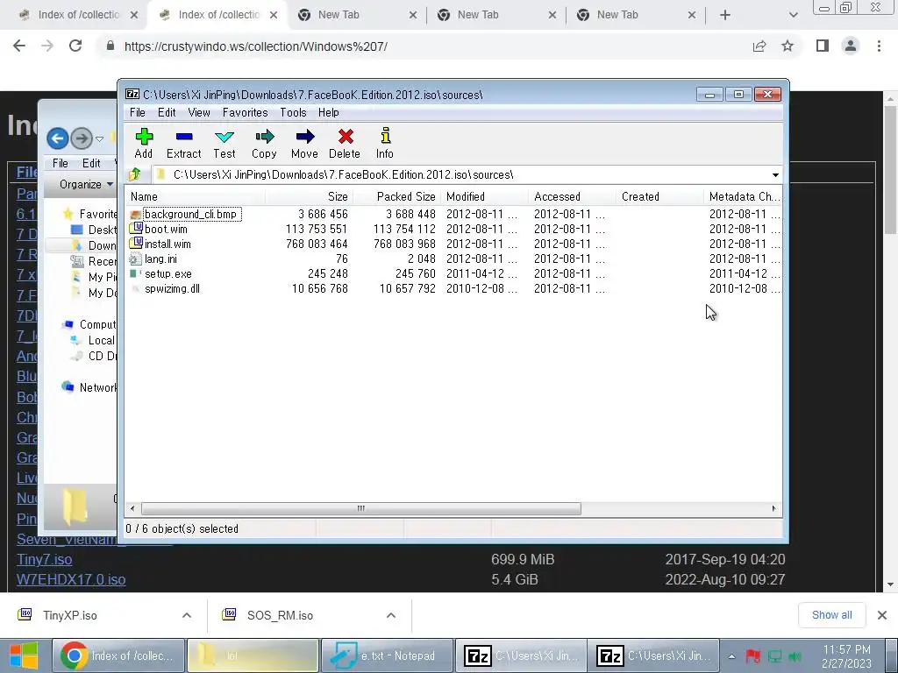Open the Favorites menu
The width and height of the screenshot is (898, 673).
tap(246, 112)
